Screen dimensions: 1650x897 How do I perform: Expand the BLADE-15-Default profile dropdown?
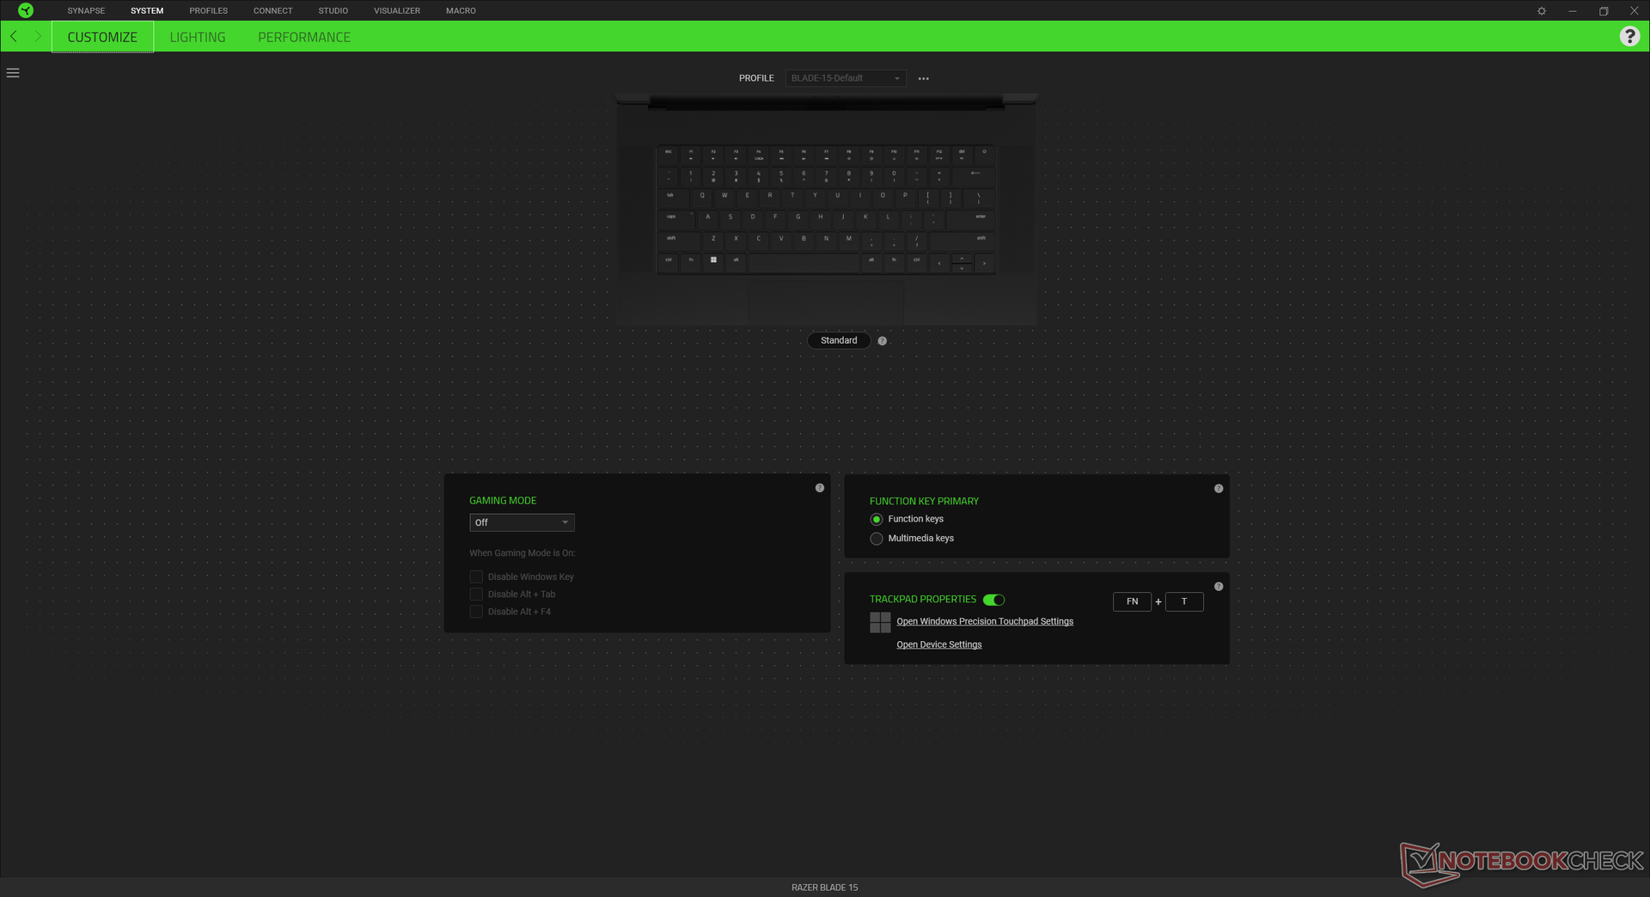(x=846, y=78)
